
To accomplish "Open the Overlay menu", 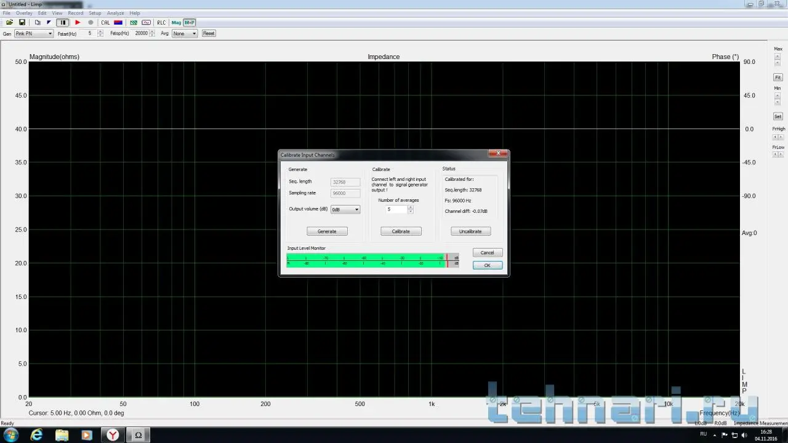I will pyautogui.click(x=24, y=13).
